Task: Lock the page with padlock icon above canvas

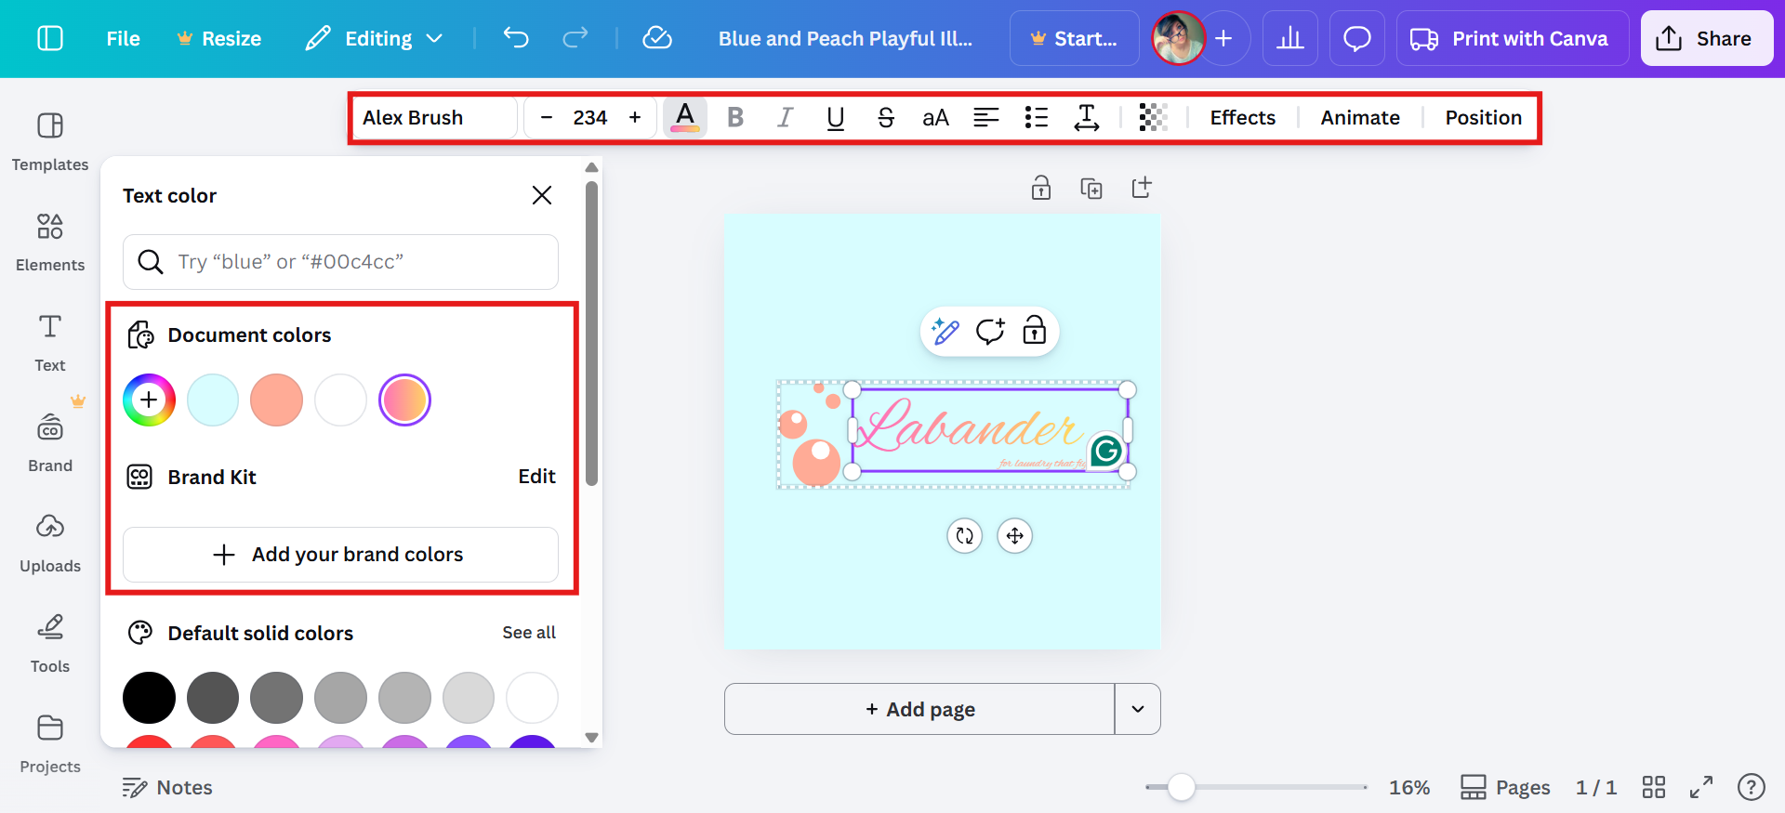Action: 1041,188
